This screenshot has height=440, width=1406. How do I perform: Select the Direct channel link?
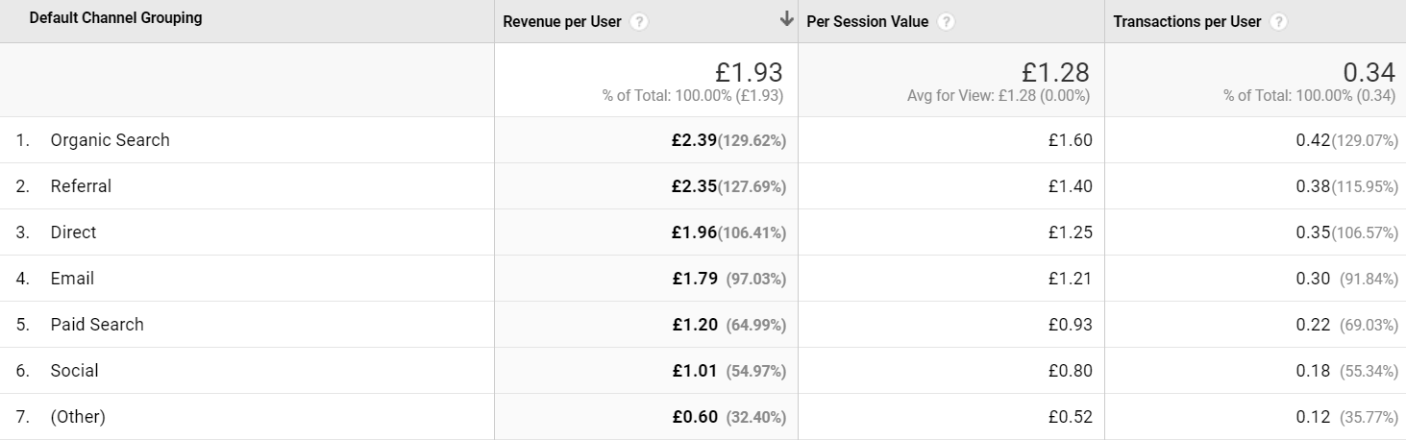(x=73, y=232)
